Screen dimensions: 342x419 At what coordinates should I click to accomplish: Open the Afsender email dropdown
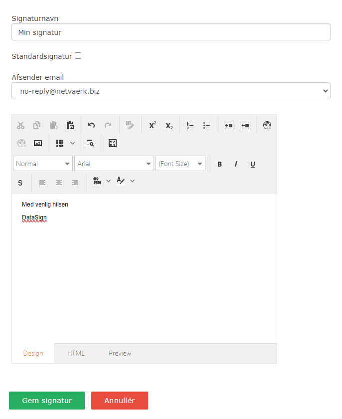click(171, 91)
